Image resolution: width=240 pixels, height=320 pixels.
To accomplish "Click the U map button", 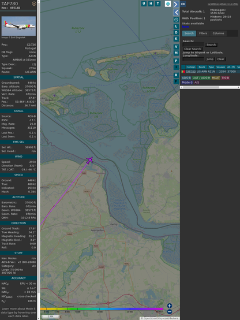I will 144,3.
